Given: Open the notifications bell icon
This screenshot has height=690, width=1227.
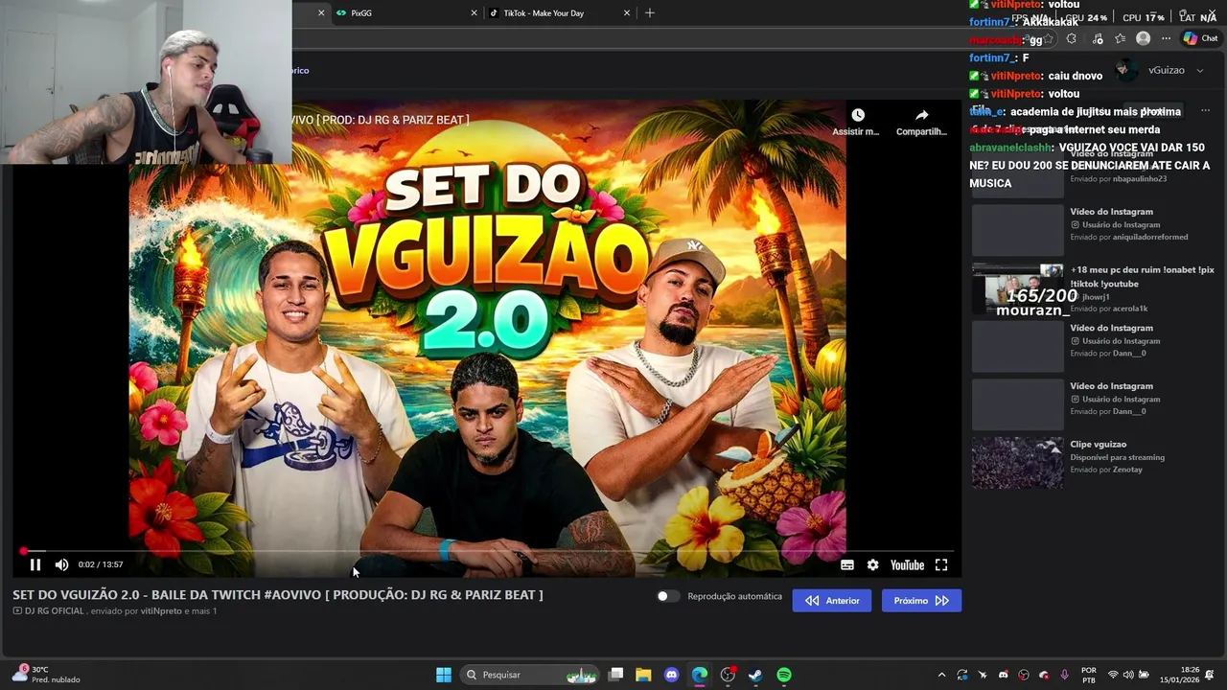Looking at the screenshot, I should (x=1211, y=675).
